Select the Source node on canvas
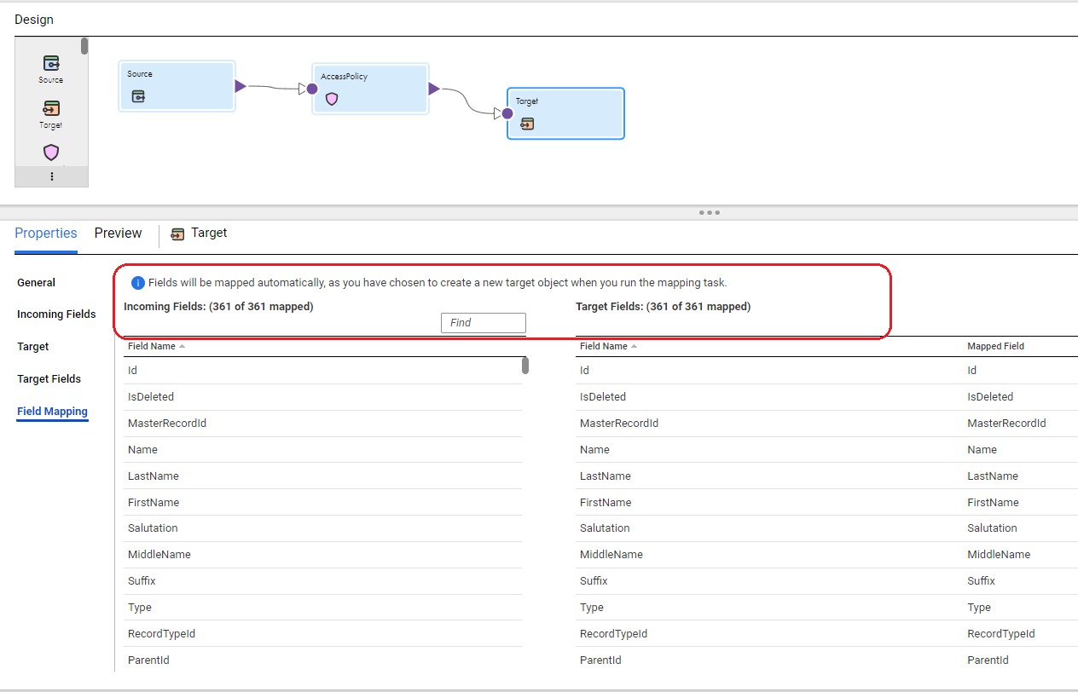Image resolution: width=1078 pixels, height=692 pixels. [177, 85]
